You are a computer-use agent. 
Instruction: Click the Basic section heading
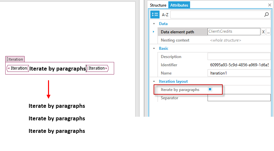tap(163, 48)
